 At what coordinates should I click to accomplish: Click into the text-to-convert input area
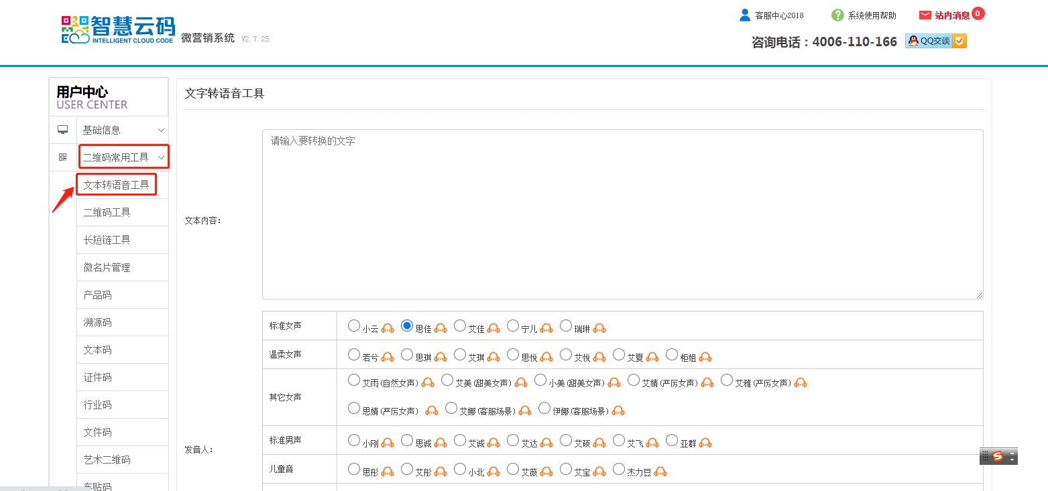[x=622, y=214]
